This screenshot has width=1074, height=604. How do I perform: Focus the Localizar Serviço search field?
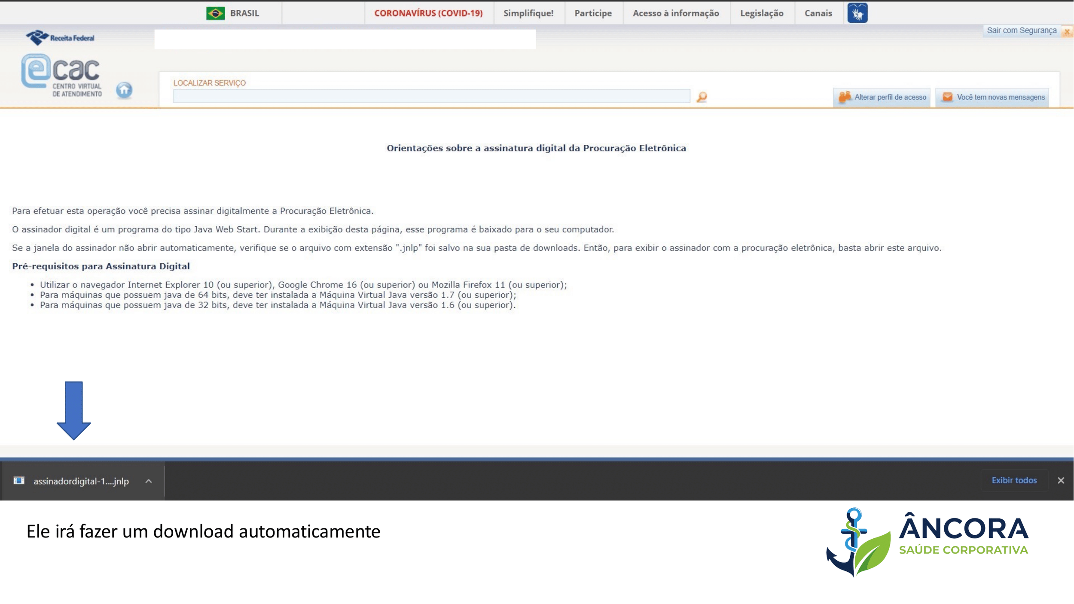click(x=431, y=96)
